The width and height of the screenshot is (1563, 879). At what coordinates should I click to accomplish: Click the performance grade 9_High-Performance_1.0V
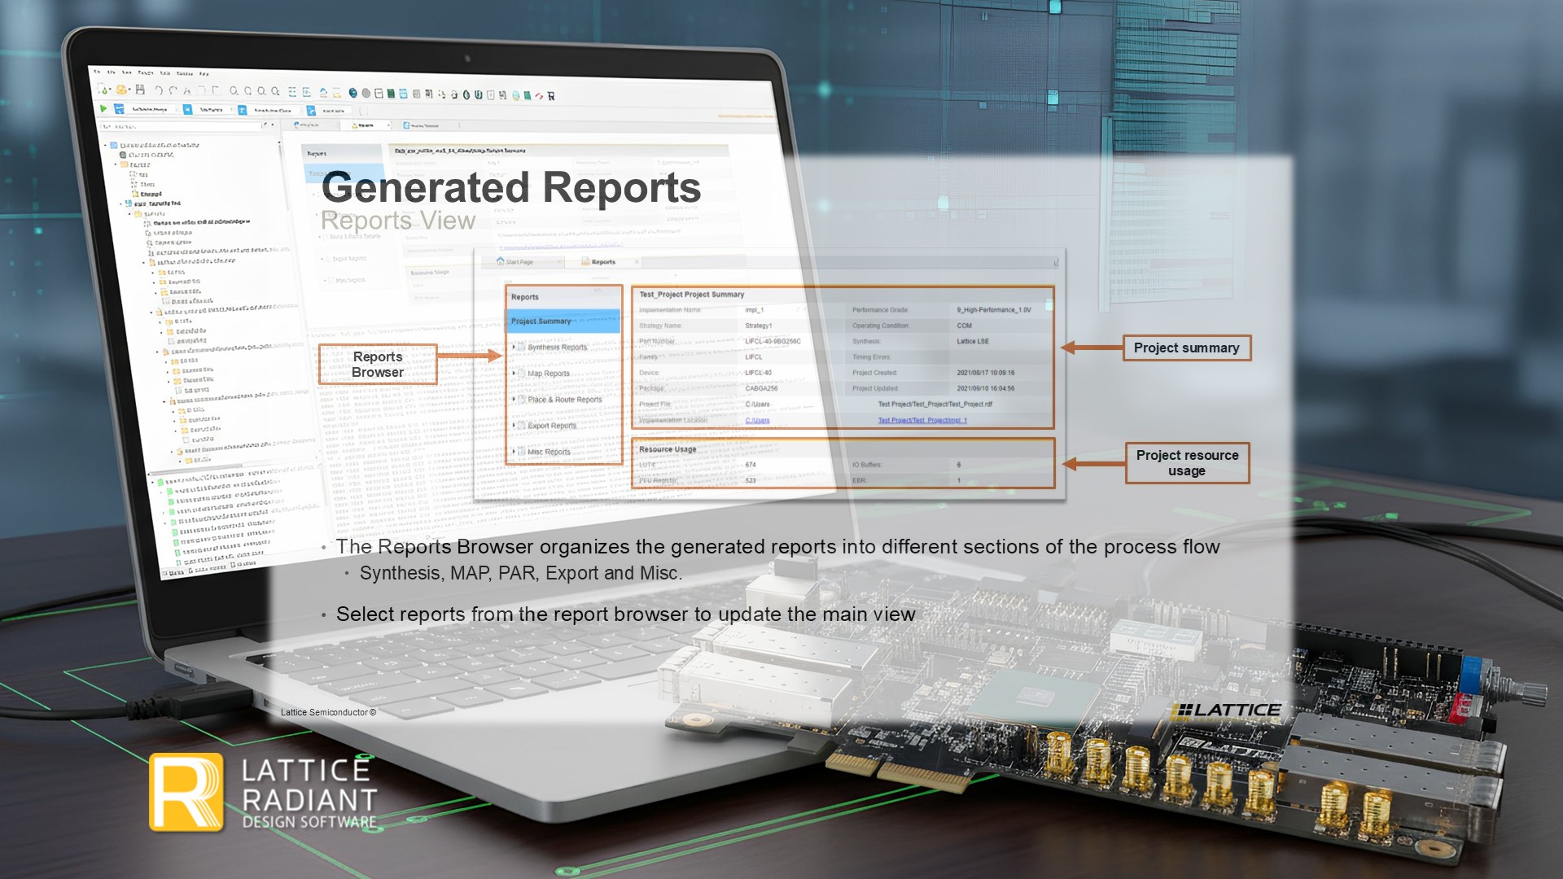(x=994, y=310)
